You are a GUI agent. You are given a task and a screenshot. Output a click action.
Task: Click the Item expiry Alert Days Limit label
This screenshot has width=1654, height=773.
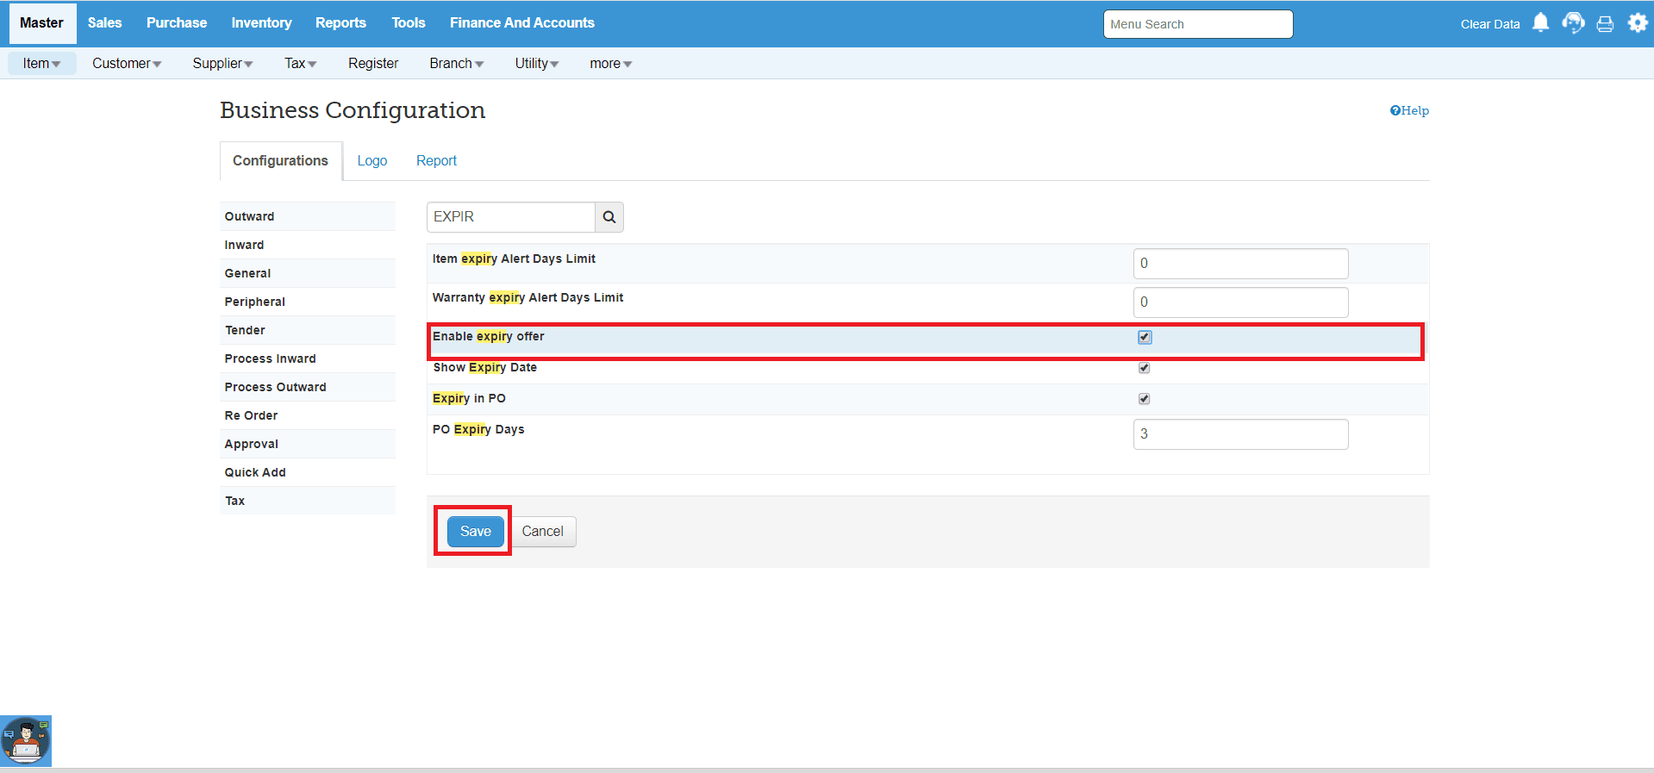point(514,259)
